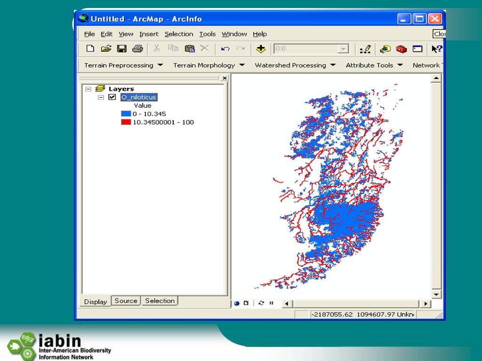This screenshot has width=482, height=361.
Task: Open the Window menu
Action: click(234, 34)
